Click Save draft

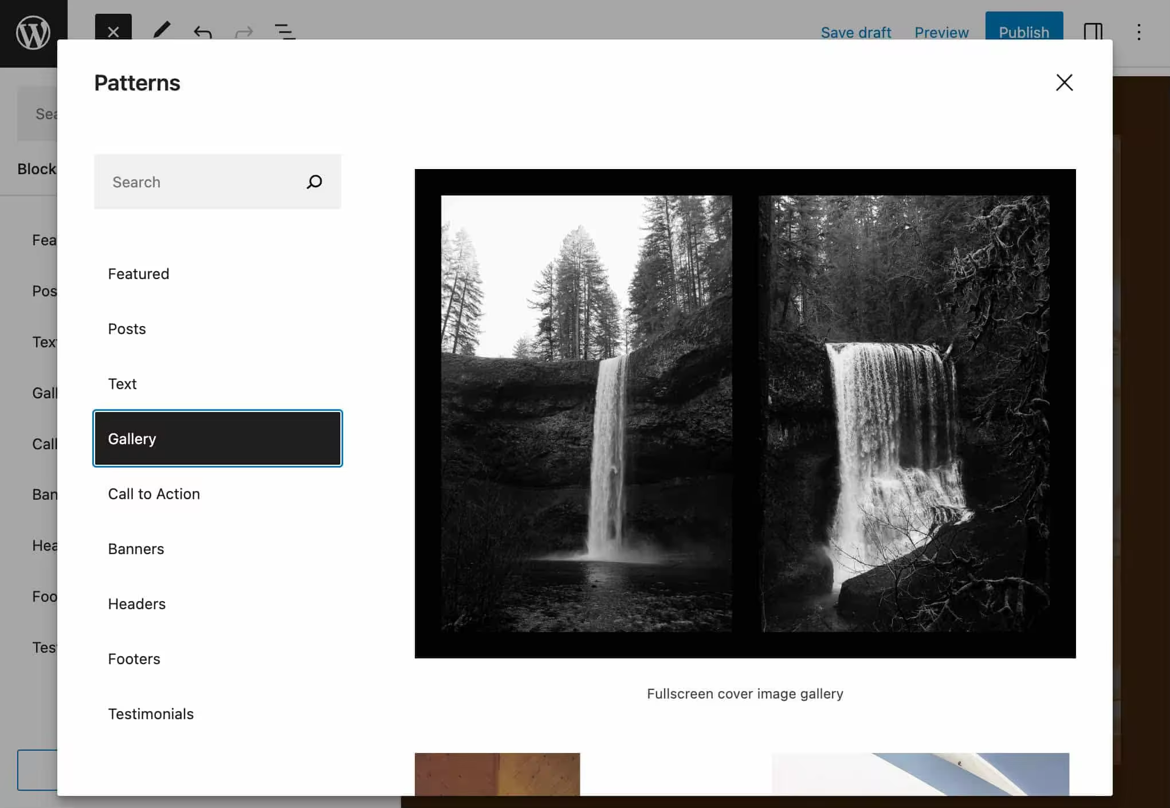click(855, 32)
